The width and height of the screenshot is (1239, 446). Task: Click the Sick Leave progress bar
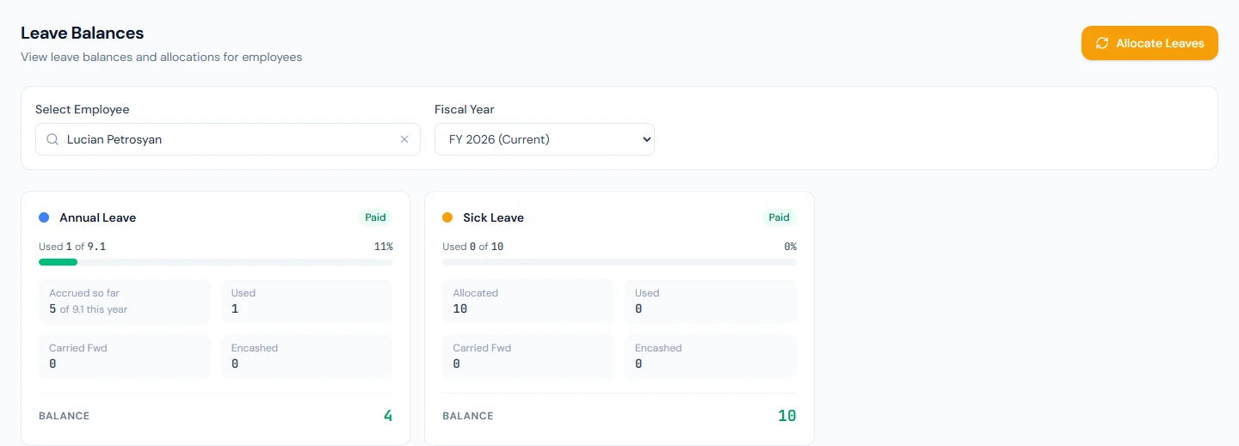pyautogui.click(x=619, y=262)
